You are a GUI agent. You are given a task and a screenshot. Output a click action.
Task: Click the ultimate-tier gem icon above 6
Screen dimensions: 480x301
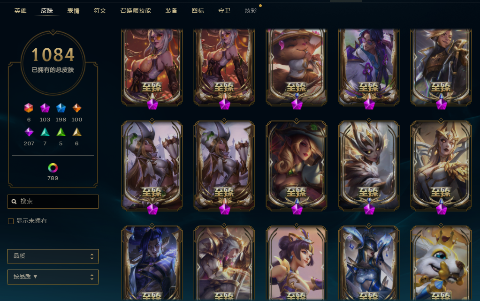click(29, 108)
